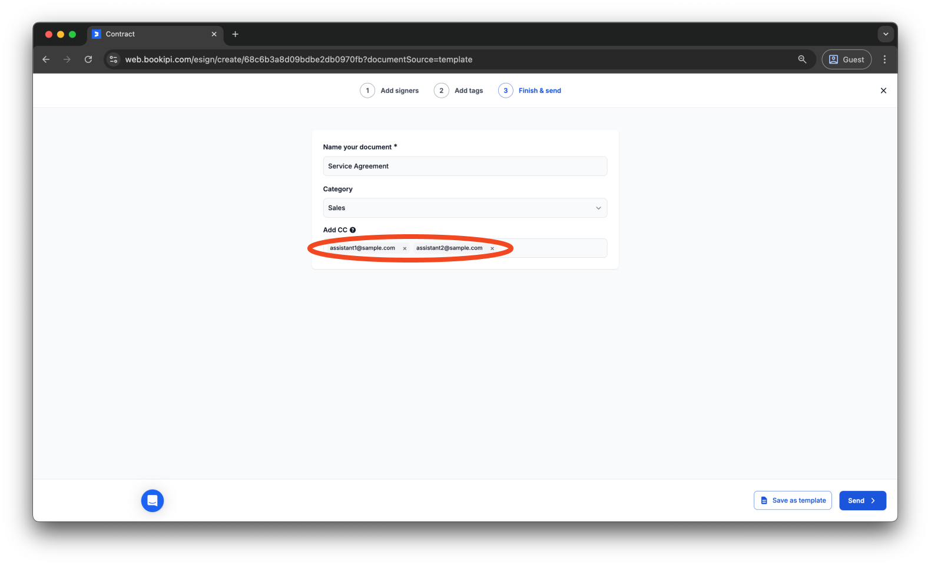Select the Contract browser tab
Screen dimensions: 931x565
tap(155, 34)
